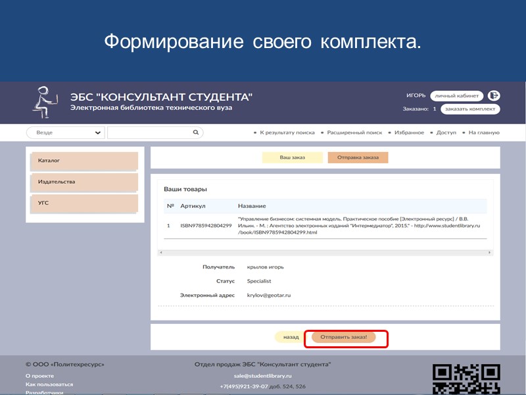526x395 pixels.
Task: Go to К результату поиска
Action: (x=287, y=133)
